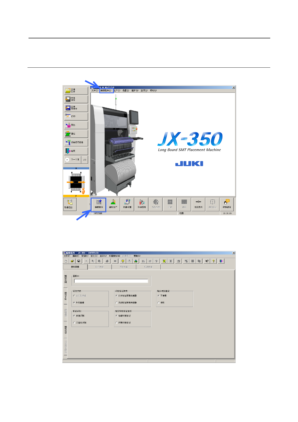This screenshot has height=422, width=298.
Task: Open file with 文件打开 button
Action: (x=76, y=90)
